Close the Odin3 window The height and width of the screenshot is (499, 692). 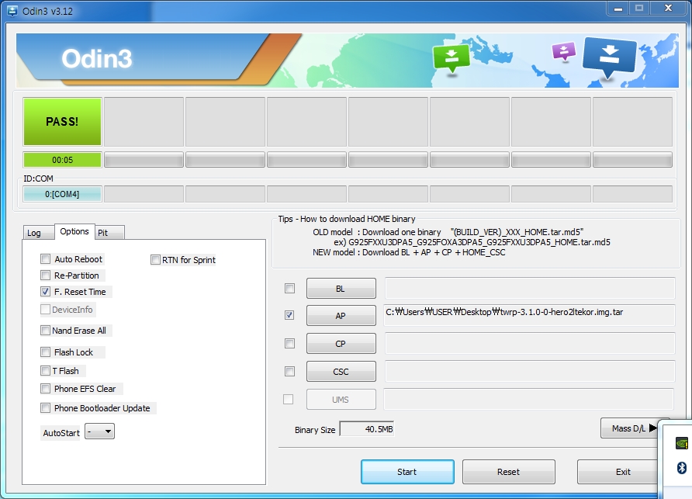668,9
